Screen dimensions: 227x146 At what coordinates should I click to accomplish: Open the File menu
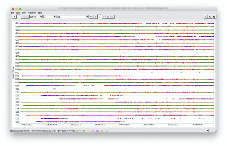[x=13, y=13]
